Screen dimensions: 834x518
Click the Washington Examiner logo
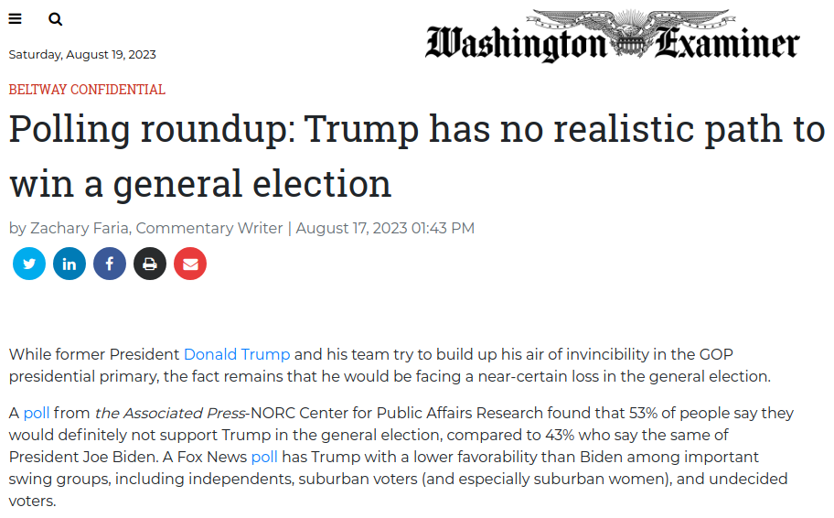pyautogui.click(x=612, y=36)
